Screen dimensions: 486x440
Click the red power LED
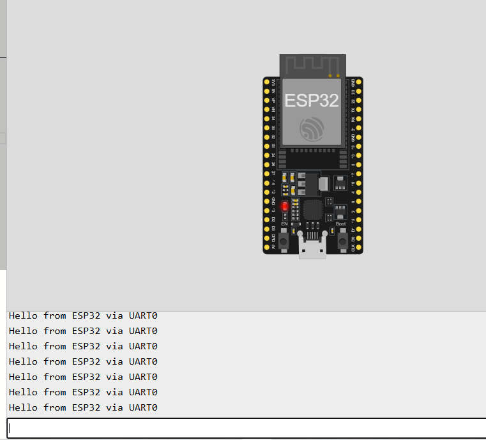(x=285, y=206)
